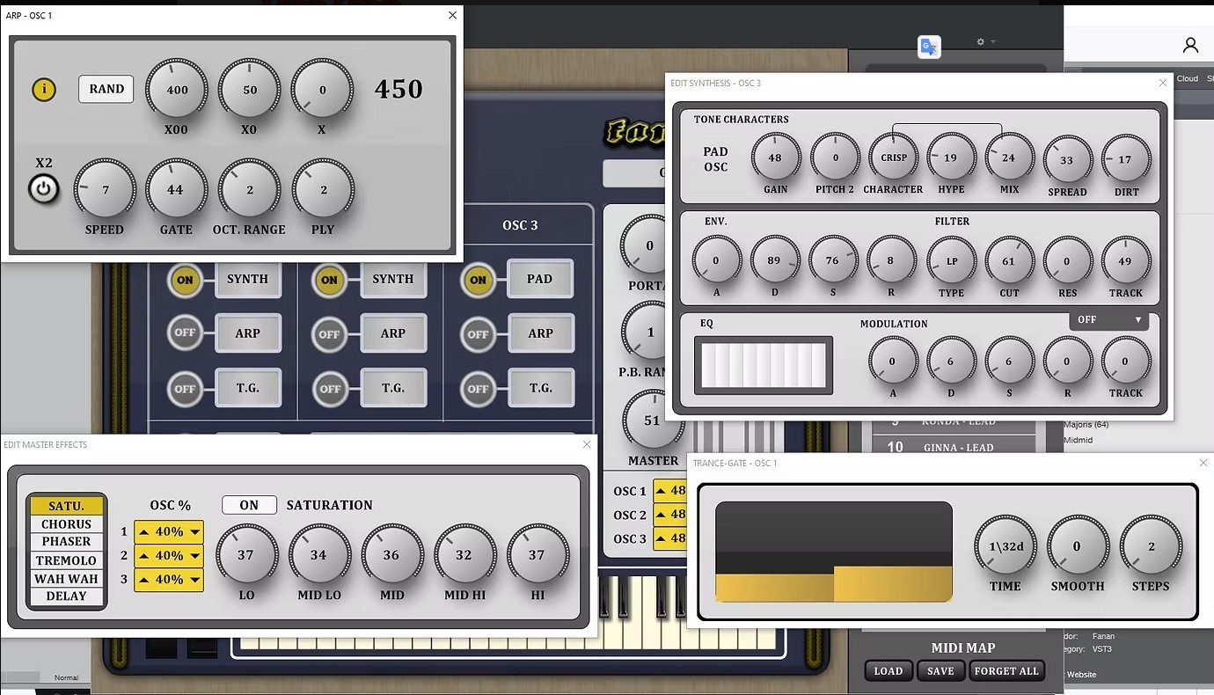Click the filter CUT knob
This screenshot has height=695, width=1214.
tap(1008, 261)
